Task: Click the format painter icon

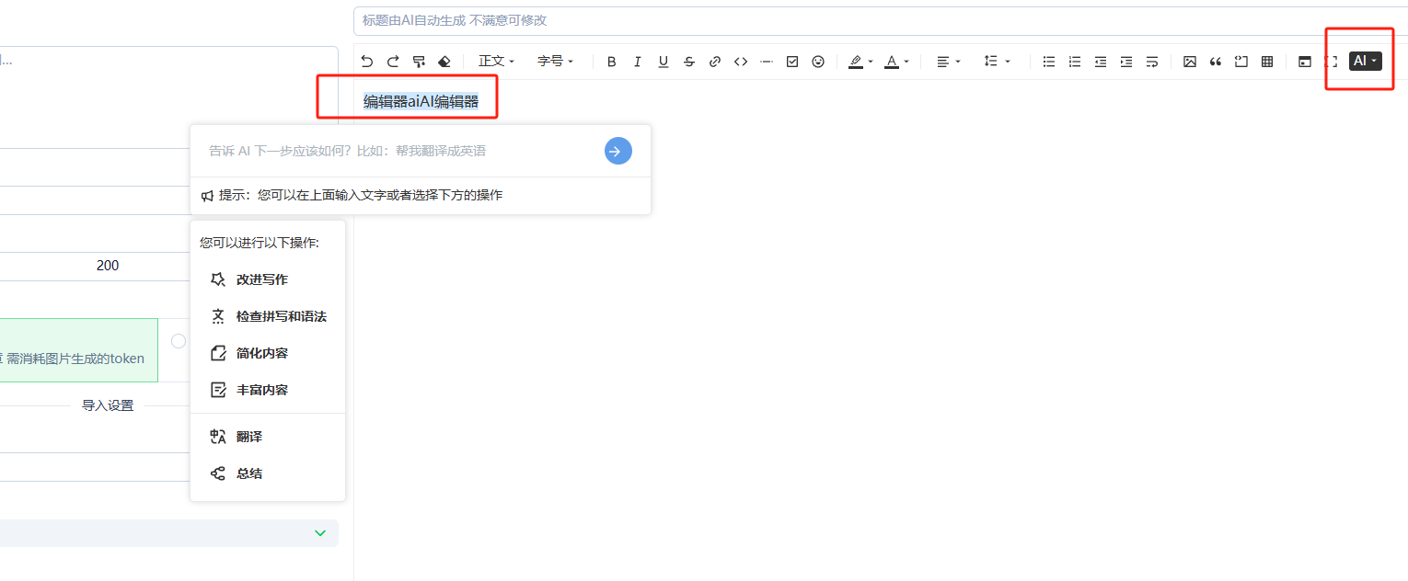Action: coord(419,62)
